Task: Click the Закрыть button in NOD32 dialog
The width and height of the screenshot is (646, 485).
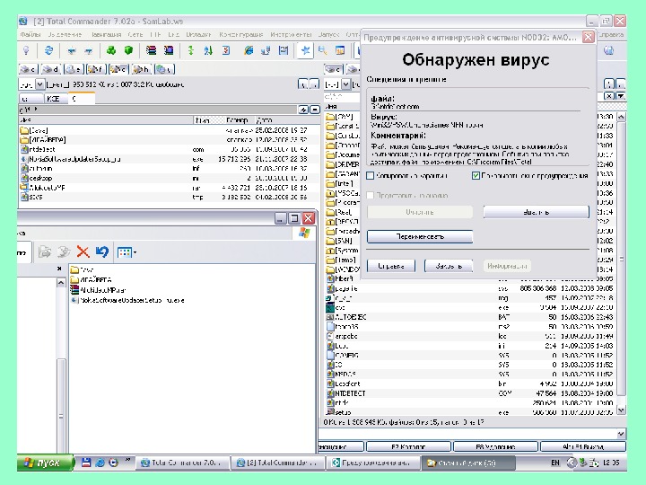Action: (x=448, y=266)
